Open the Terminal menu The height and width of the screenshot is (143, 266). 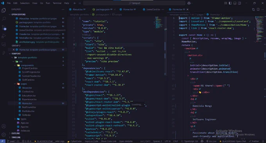[57, 3]
